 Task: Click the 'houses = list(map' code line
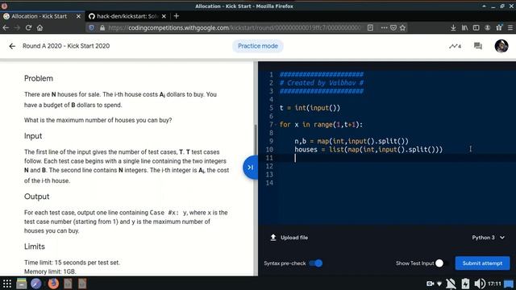coord(368,150)
